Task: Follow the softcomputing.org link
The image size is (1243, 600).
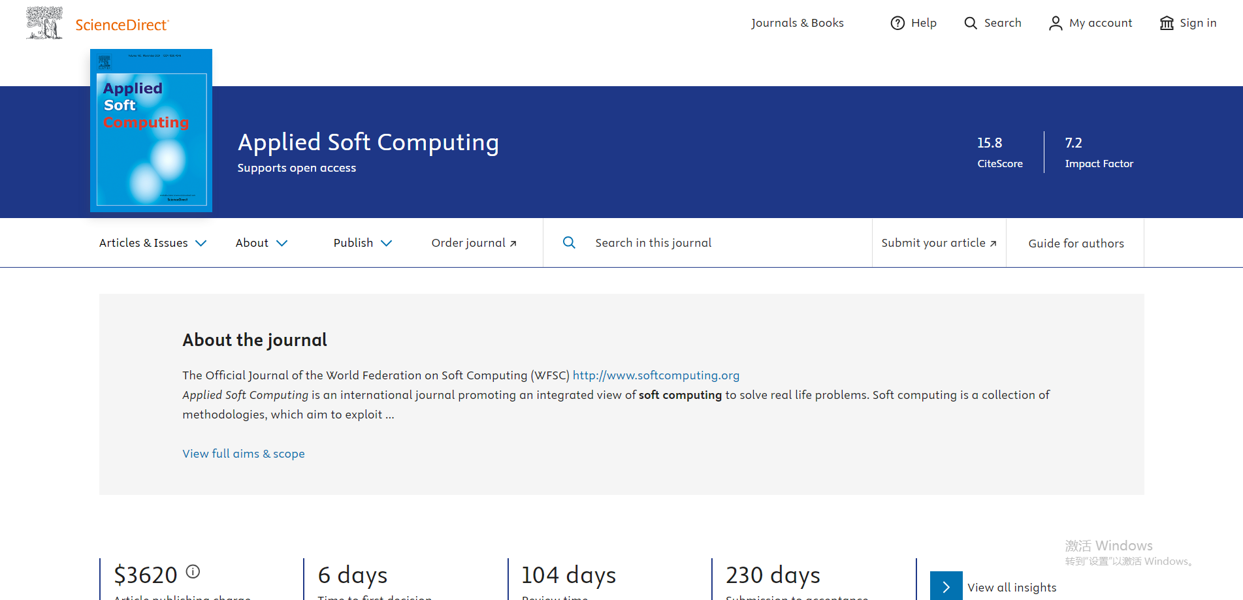Action: click(x=656, y=375)
